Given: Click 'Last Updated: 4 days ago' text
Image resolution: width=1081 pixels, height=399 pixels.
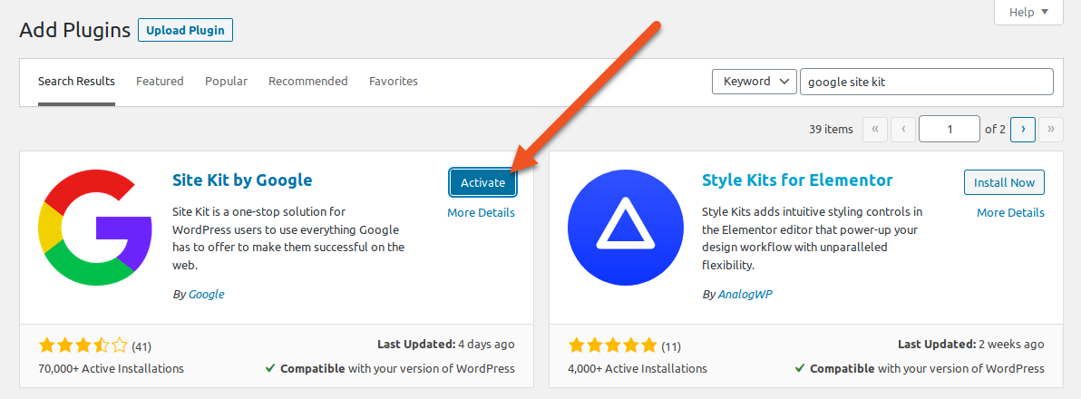Looking at the screenshot, I should tap(446, 344).
